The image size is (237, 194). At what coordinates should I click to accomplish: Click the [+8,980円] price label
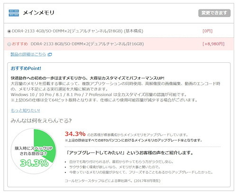point(213,44)
